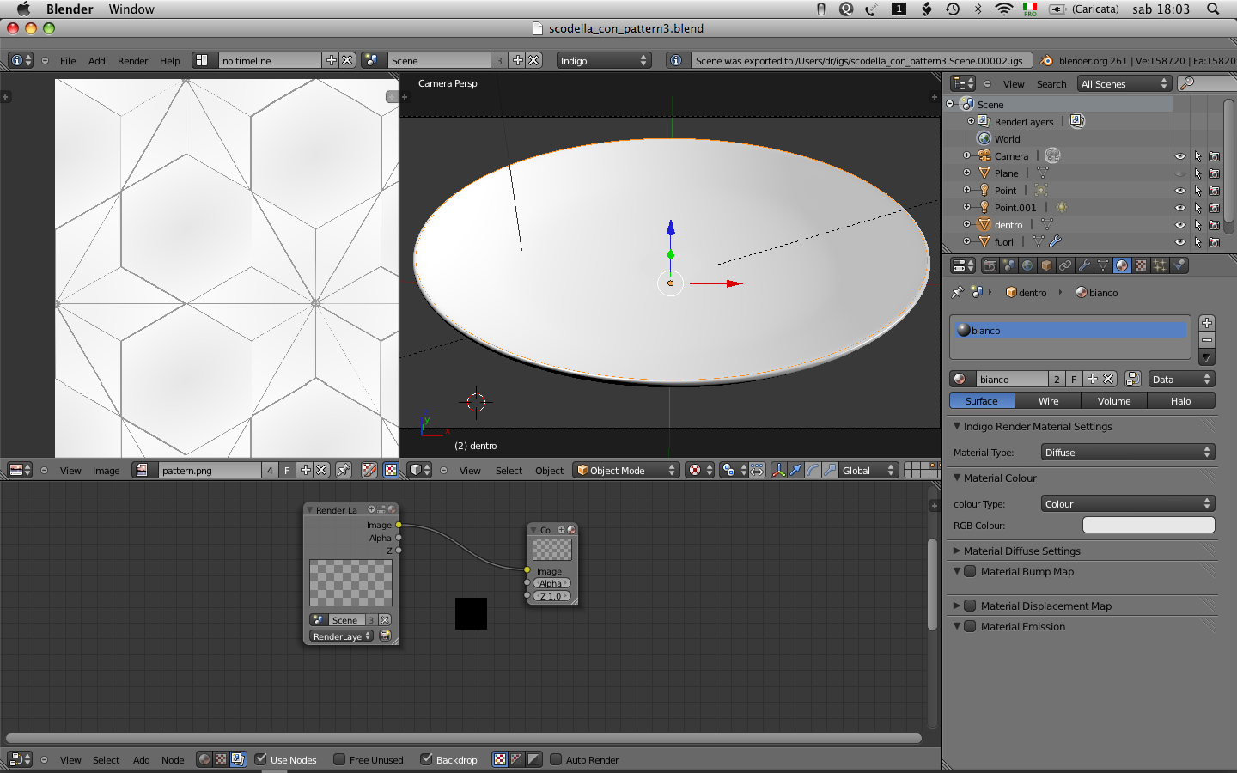
Task: Switch to Modifiers wrench properties tab
Action: pos(1084,265)
